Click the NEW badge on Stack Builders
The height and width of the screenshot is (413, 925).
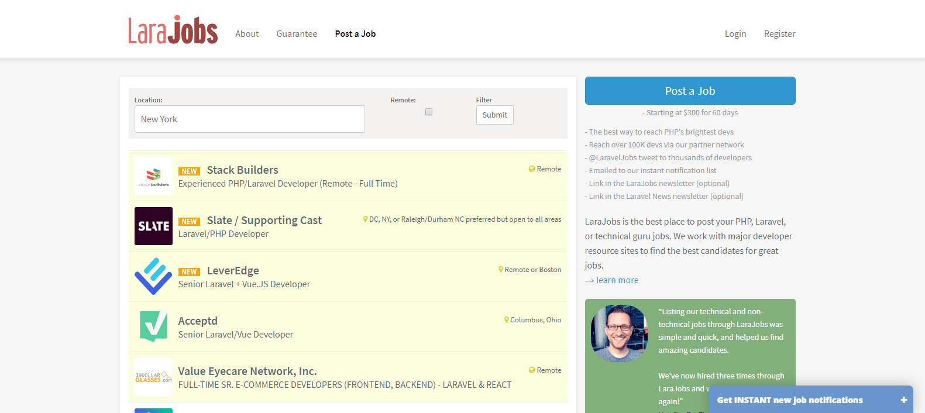point(189,171)
